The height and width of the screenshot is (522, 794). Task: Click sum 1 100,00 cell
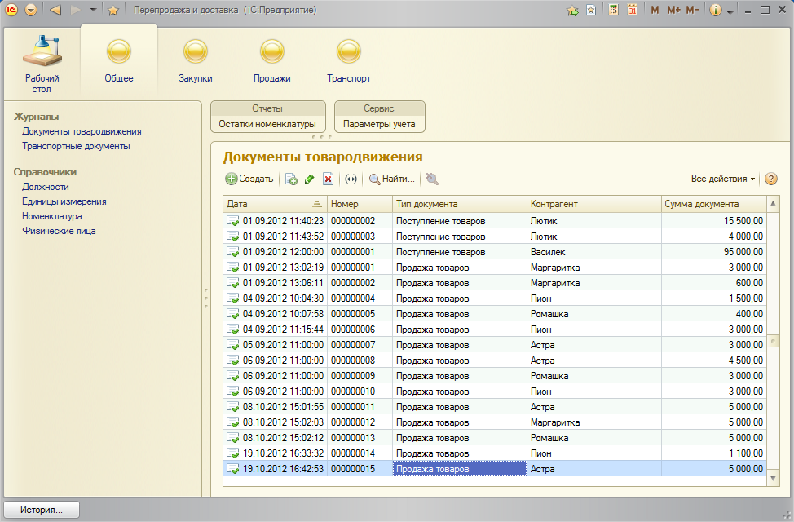[x=714, y=453]
